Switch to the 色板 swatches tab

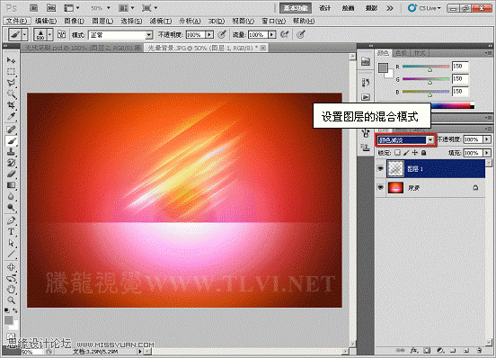pos(401,53)
